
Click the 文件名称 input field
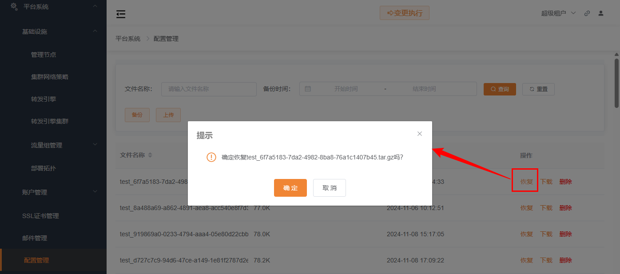(209, 89)
